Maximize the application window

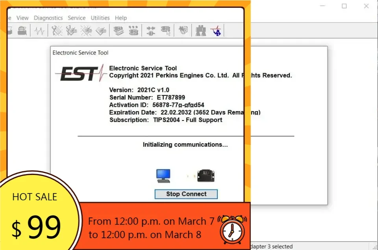coord(344,6)
